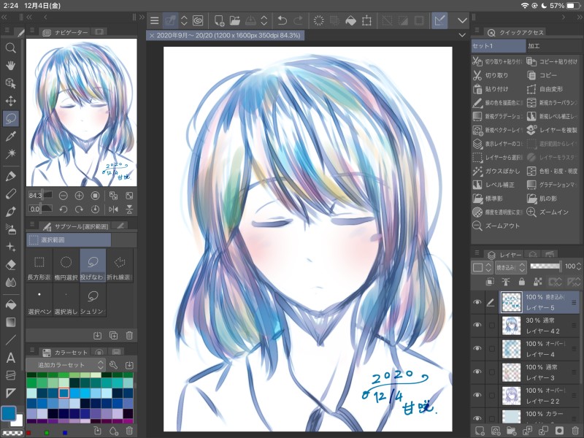Open the main hamburger menu
Screen dimensions: 584x438
coord(154,20)
